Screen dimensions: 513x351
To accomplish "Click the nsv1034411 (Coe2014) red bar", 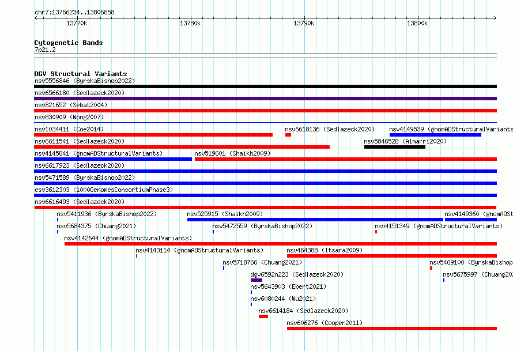I will click(x=153, y=135).
